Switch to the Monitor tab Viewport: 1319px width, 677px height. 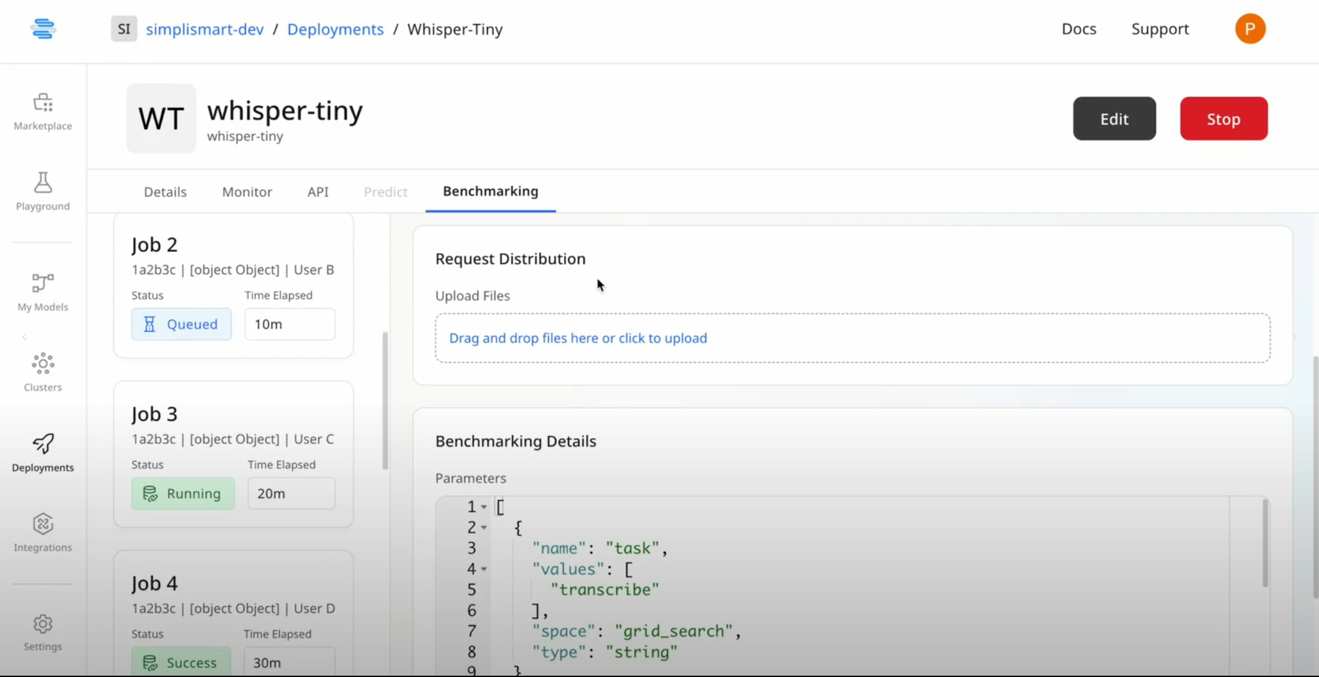click(x=247, y=192)
